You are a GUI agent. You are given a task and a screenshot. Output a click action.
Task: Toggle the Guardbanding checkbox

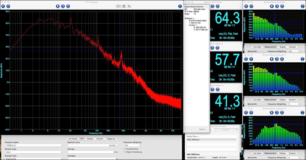[x=125, y=149]
